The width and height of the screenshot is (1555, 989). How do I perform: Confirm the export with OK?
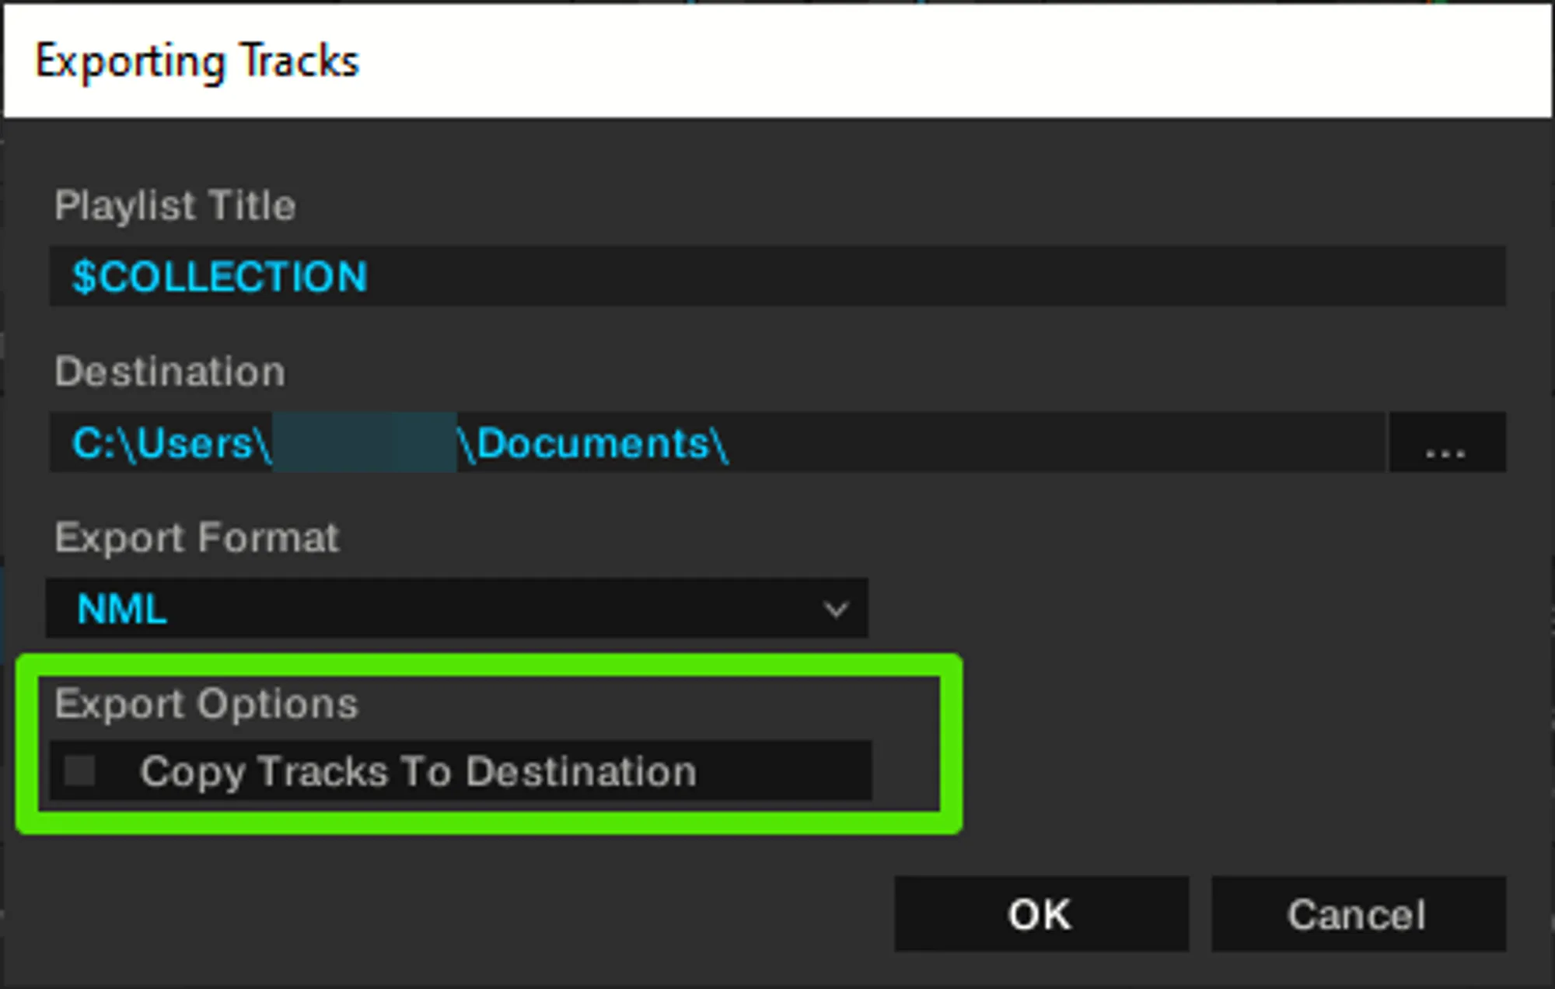coord(1040,914)
